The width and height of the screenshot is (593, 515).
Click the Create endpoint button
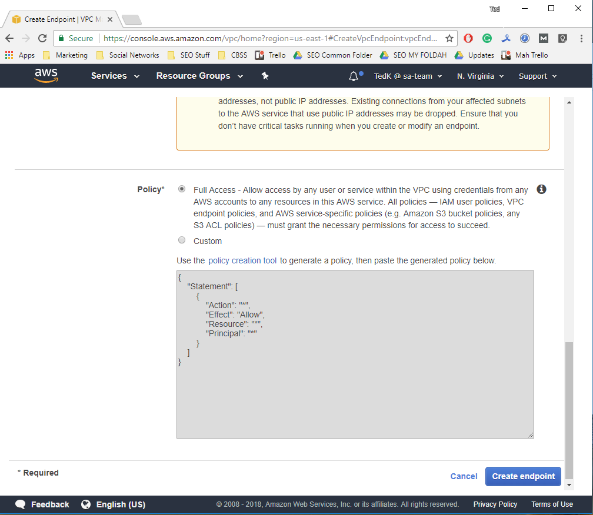[523, 476]
